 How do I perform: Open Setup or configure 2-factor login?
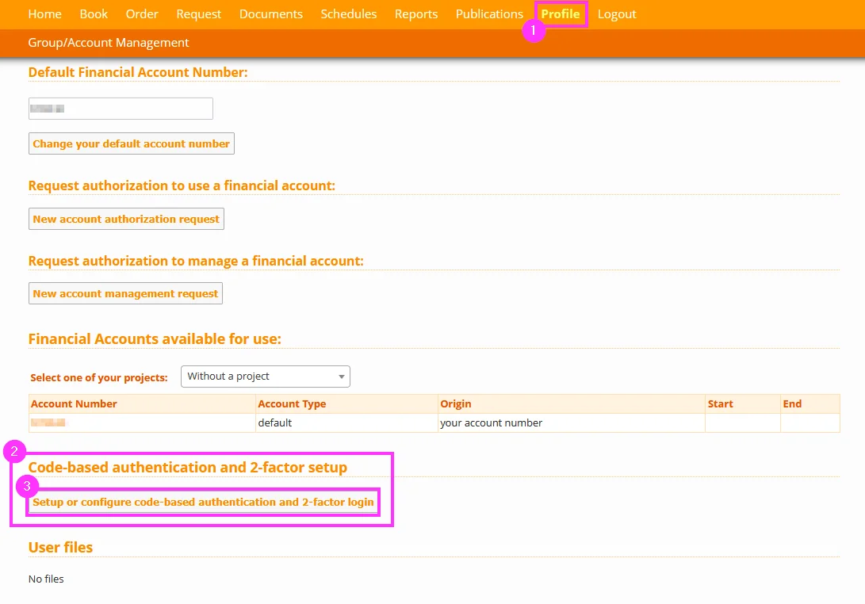coord(203,503)
